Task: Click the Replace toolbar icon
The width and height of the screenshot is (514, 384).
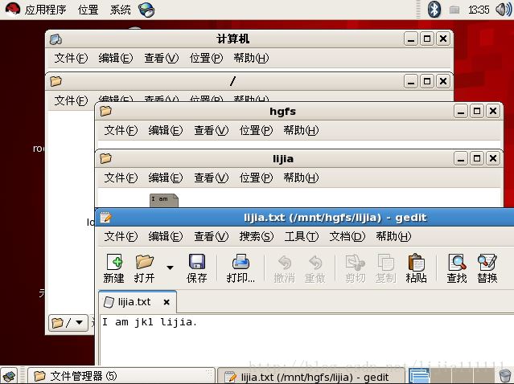Action: click(487, 268)
